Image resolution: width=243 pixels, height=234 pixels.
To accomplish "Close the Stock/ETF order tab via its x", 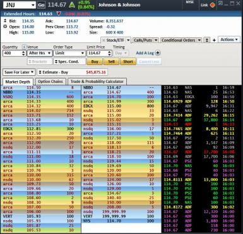I will tap(104, 40).
